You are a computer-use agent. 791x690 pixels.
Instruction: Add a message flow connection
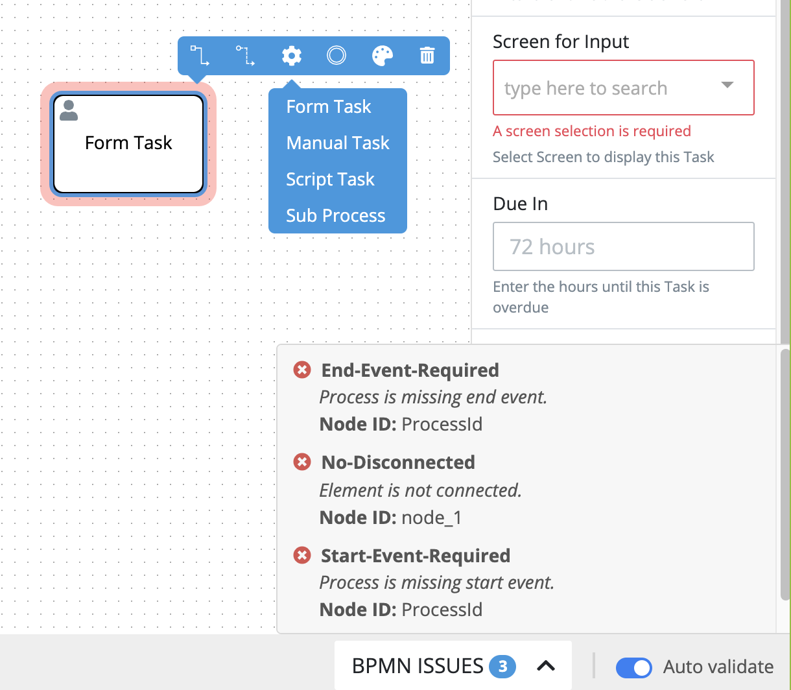246,56
